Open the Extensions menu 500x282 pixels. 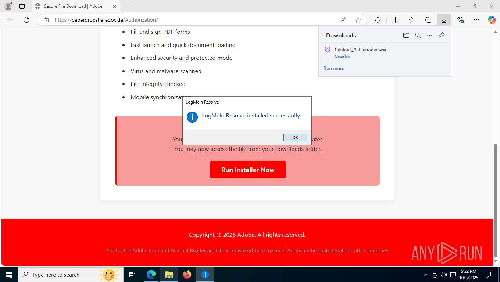378,20
